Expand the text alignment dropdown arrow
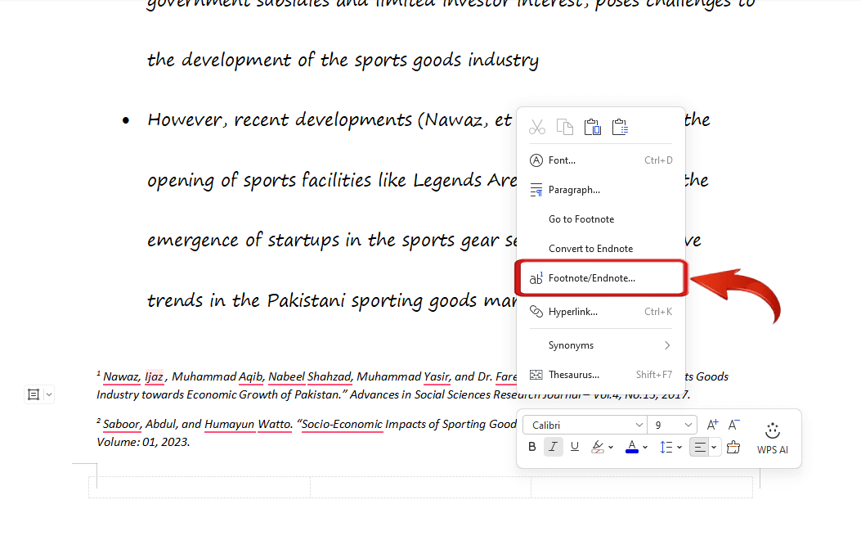The height and width of the screenshot is (545, 861). (x=714, y=447)
